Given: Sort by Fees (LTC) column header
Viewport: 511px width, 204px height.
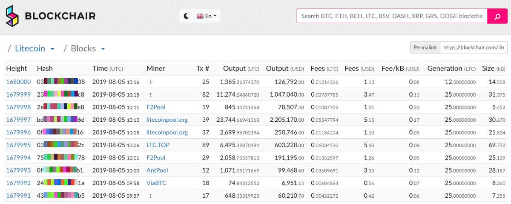Looking at the screenshot, I should pyautogui.click(x=324, y=68).
